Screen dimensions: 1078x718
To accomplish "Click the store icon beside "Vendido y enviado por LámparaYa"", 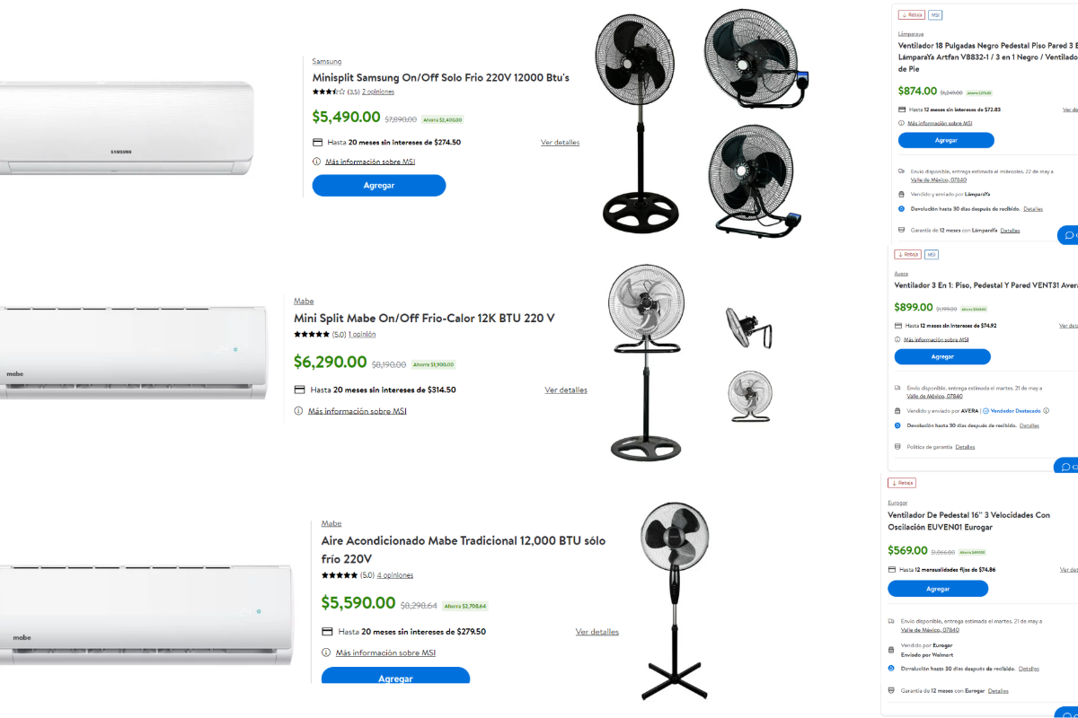I will [900, 194].
